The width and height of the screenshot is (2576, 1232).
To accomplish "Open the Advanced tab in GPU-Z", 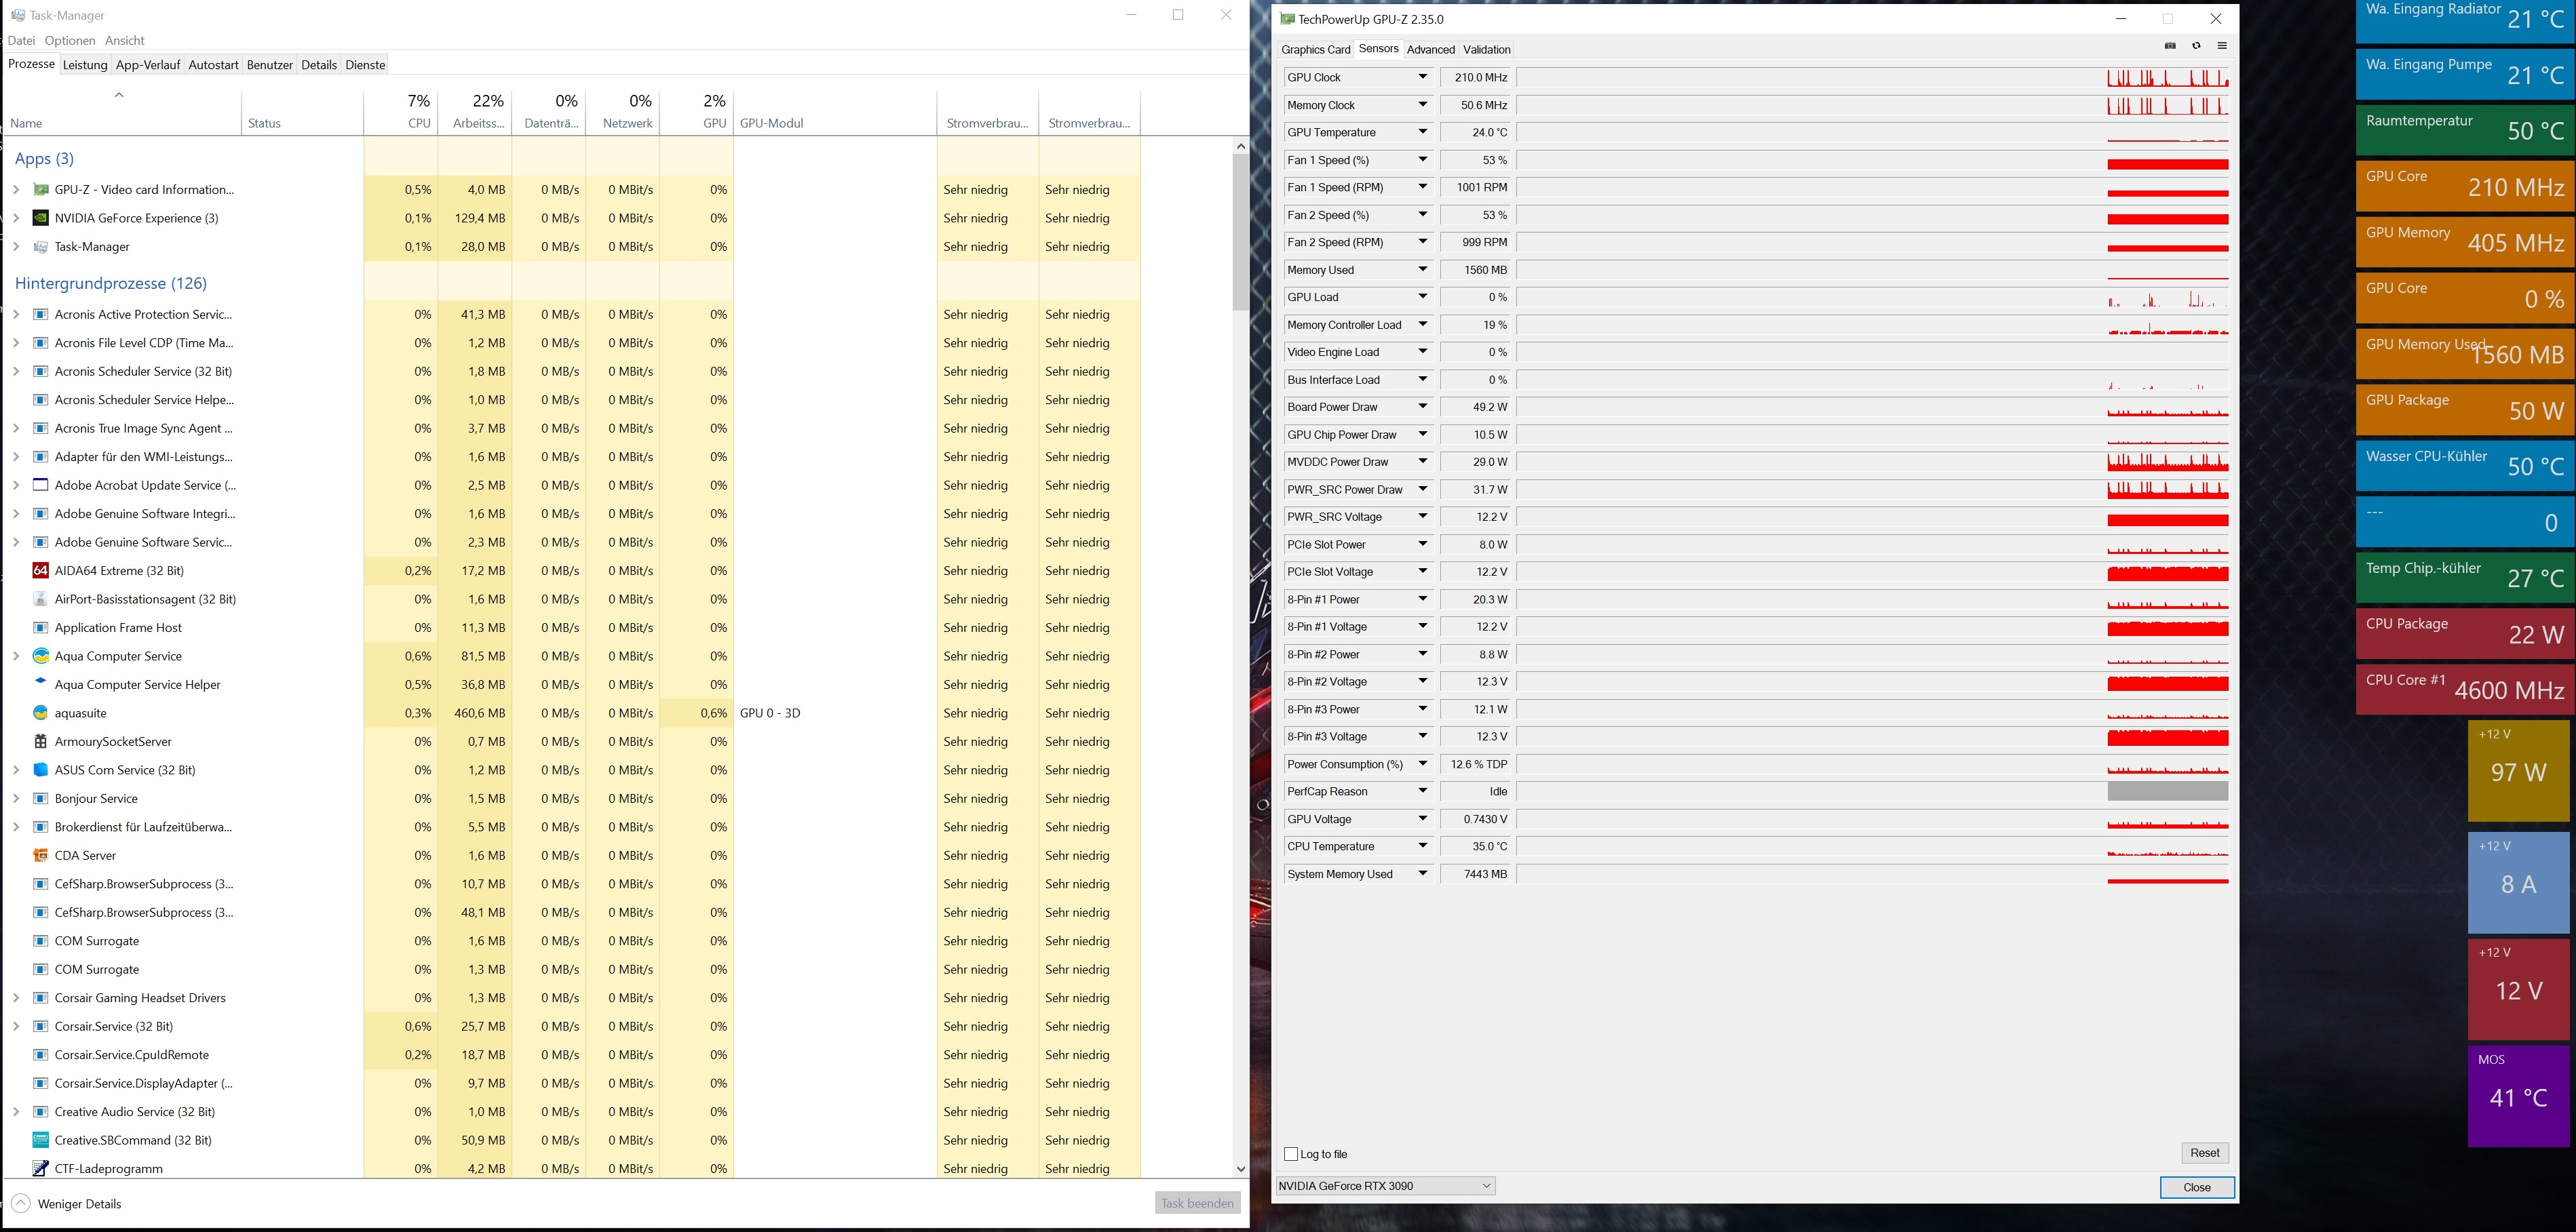I will [1430, 50].
